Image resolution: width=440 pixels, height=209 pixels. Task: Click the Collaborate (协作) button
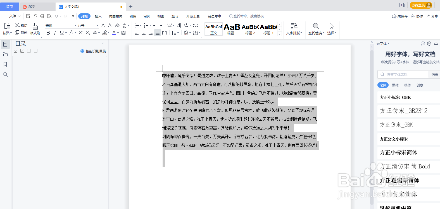(417, 16)
